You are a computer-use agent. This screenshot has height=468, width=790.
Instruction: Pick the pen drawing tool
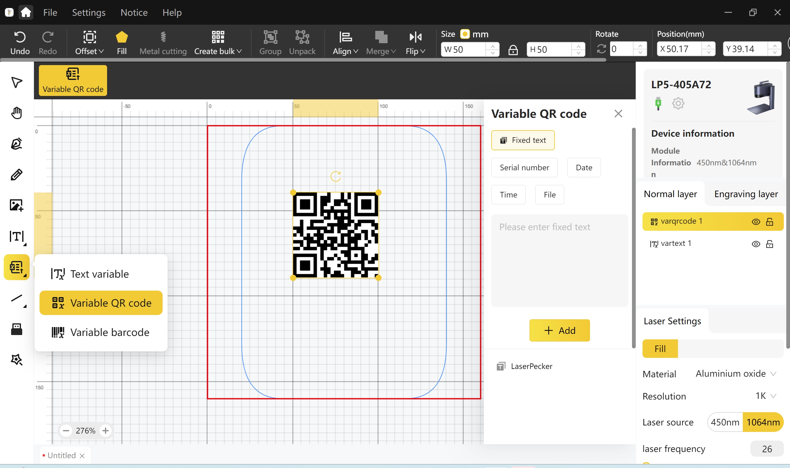(16, 143)
